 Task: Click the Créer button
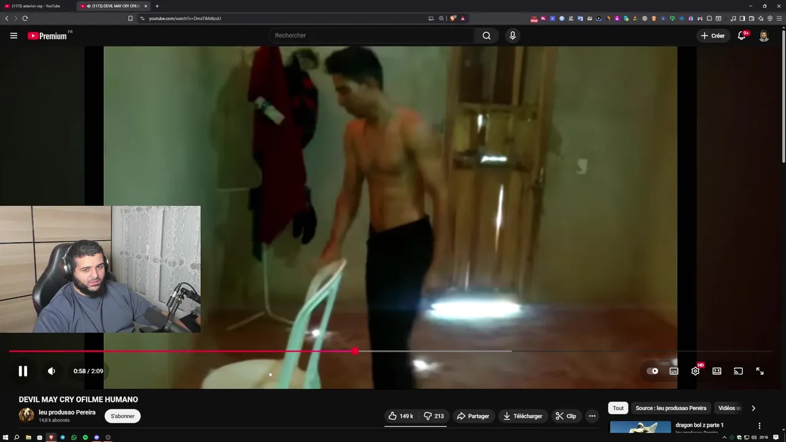713,36
